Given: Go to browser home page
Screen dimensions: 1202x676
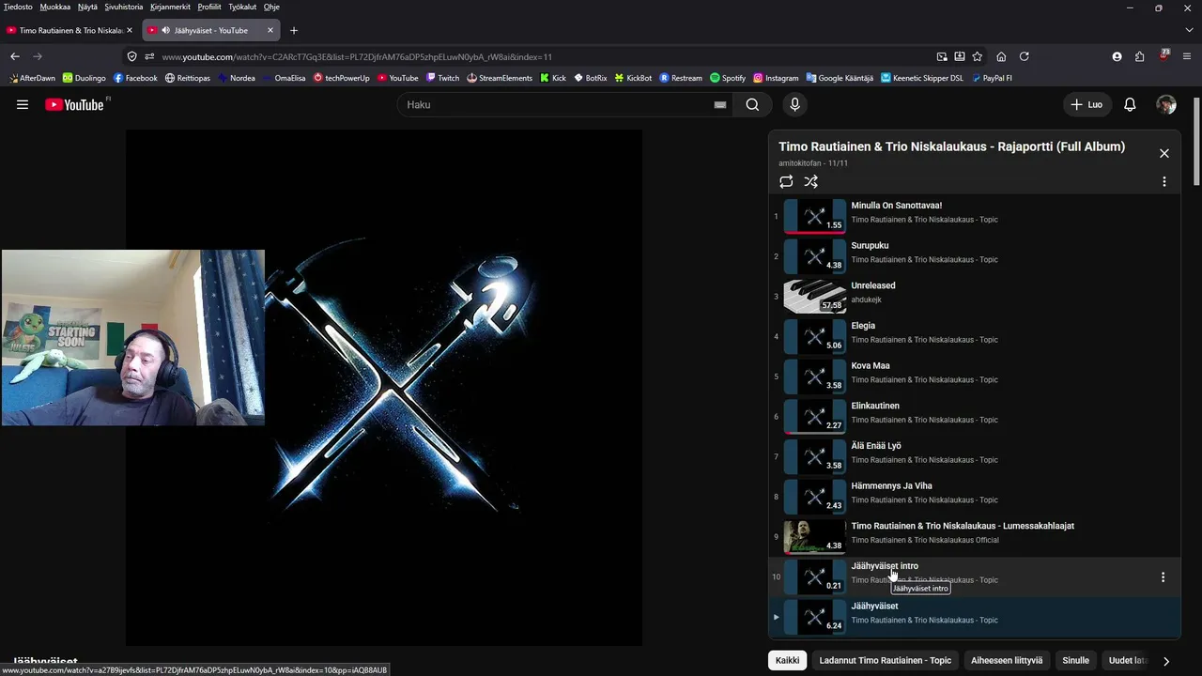Looking at the screenshot, I should (1001, 56).
